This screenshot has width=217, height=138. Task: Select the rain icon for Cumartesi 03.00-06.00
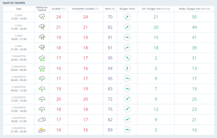point(42,68)
